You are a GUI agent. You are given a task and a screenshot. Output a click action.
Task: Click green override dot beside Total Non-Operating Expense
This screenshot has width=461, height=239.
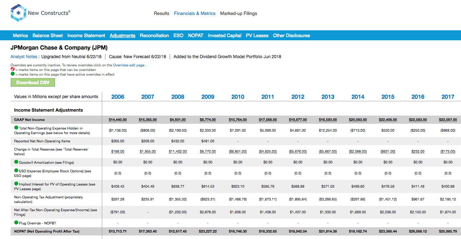click(x=16, y=128)
